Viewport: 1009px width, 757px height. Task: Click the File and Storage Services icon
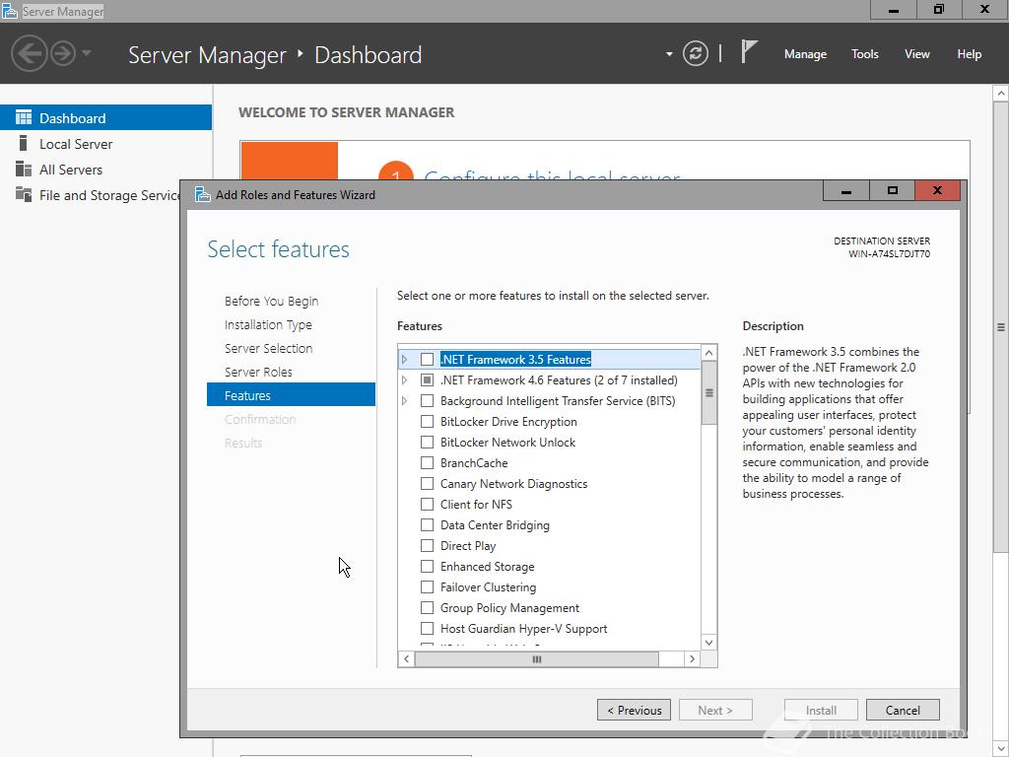(x=24, y=194)
